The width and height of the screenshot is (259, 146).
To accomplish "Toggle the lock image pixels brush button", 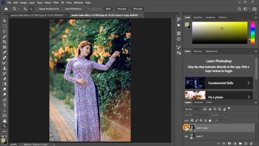I will (x=197, y=120).
